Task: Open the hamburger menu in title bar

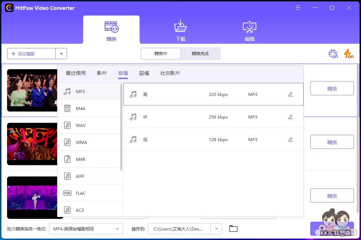Action: click(298, 8)
